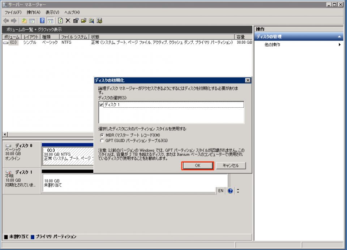Click the horizontal scrollbar below the volume list

tap(54, 133)
